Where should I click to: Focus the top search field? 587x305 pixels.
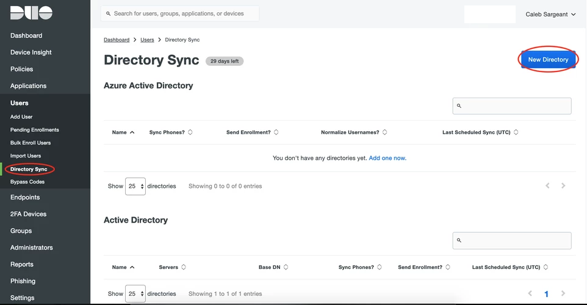179,13
